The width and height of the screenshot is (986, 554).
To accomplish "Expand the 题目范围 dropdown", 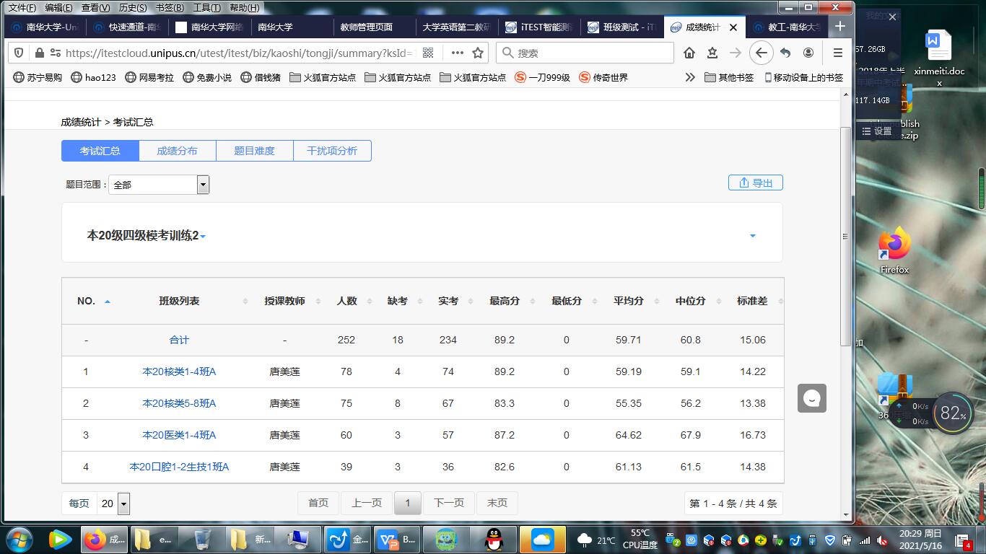I will pos(203,185).
